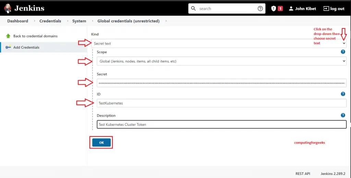
Task: Click the blue OK button
Action: (x=101, y=142)
